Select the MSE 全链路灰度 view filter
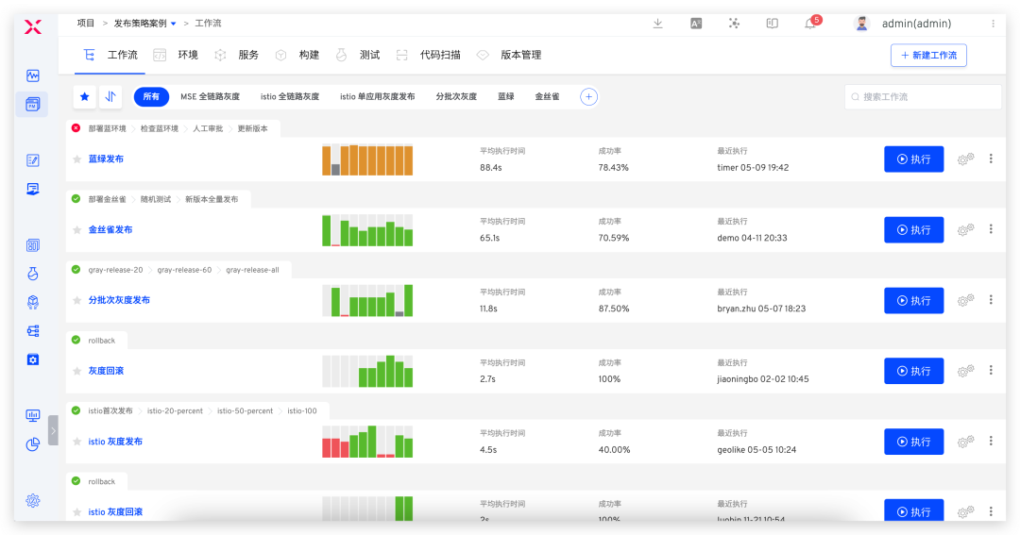 click(210, 97)
